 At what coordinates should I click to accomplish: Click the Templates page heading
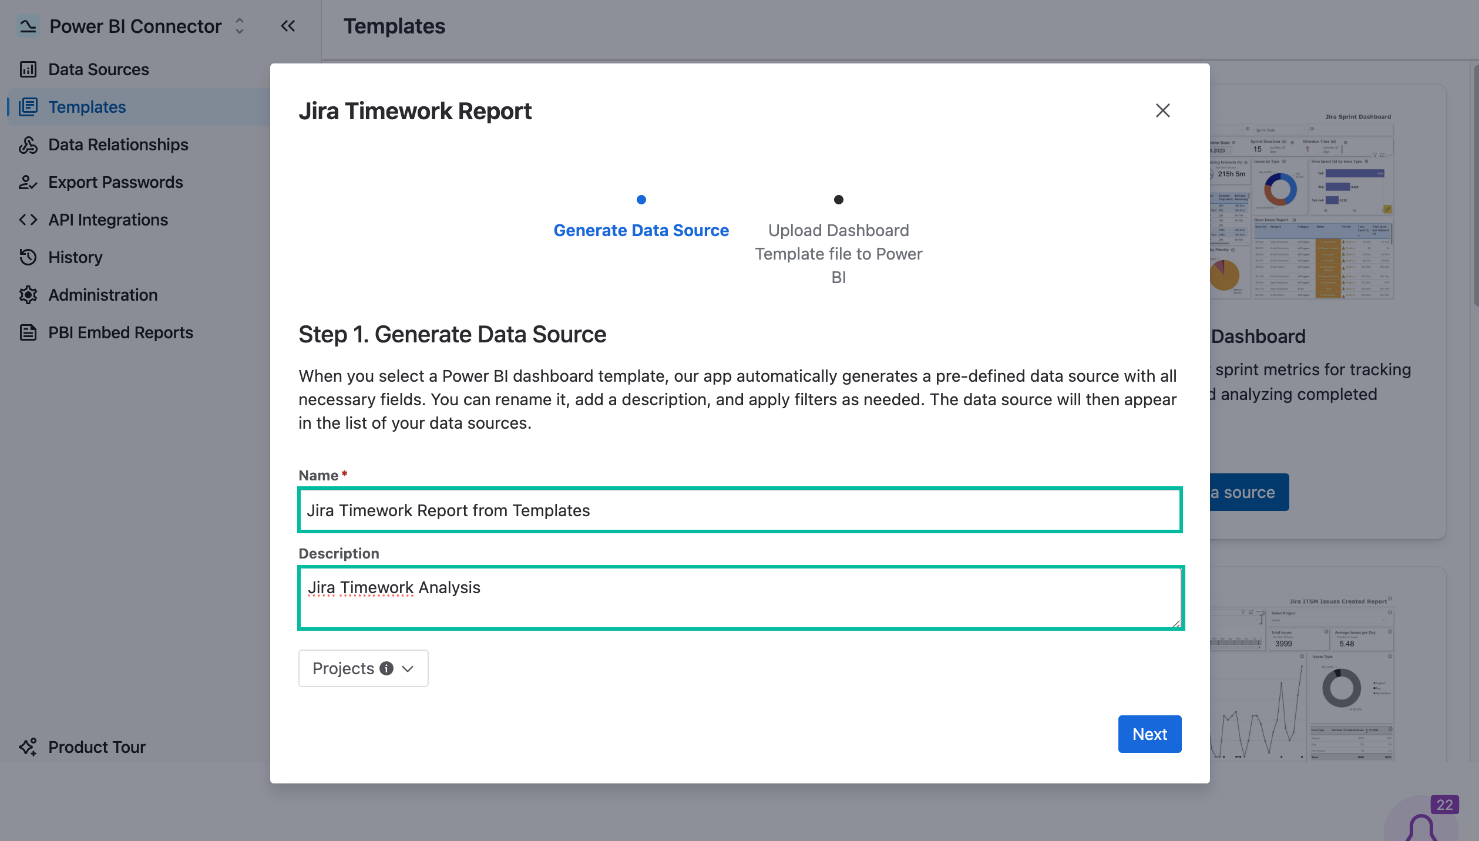[394, 26]
